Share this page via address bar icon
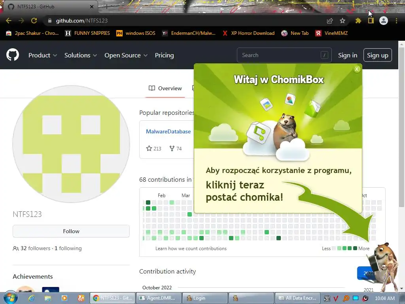 329,21
